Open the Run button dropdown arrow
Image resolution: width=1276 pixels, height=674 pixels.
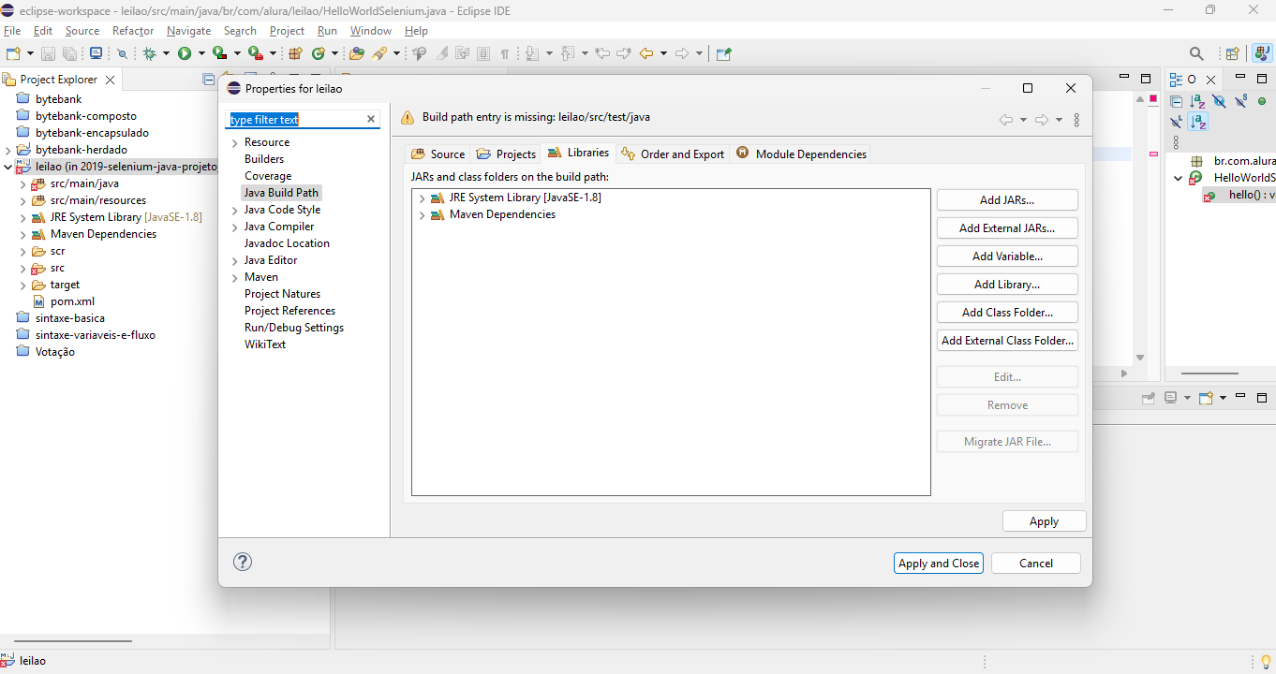pyautogui.click(x=200, y=53)
